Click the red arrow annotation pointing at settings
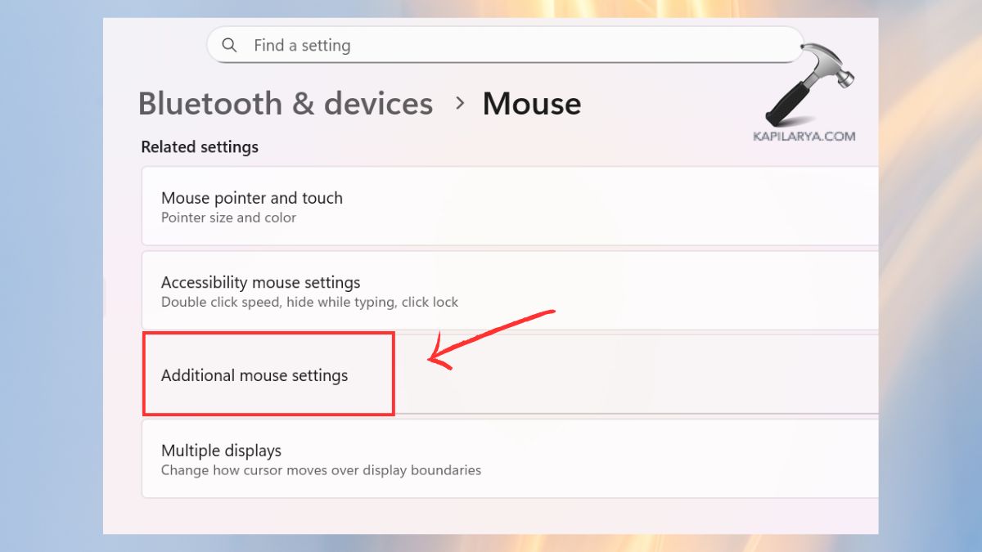Image resolution: width=982 pixels, height=552 pixels. tap(491, 335)
